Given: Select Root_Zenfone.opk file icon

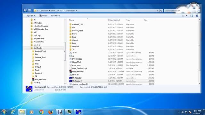Looking at the screenshot, I should 70,68.
